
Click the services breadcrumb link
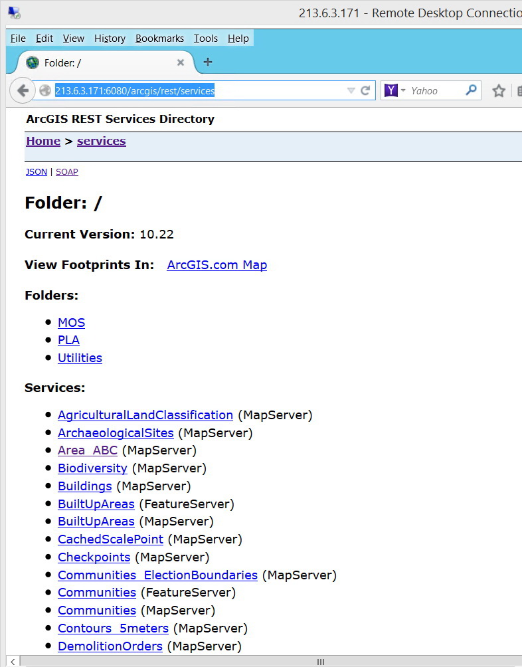click(x=101, y=141)
